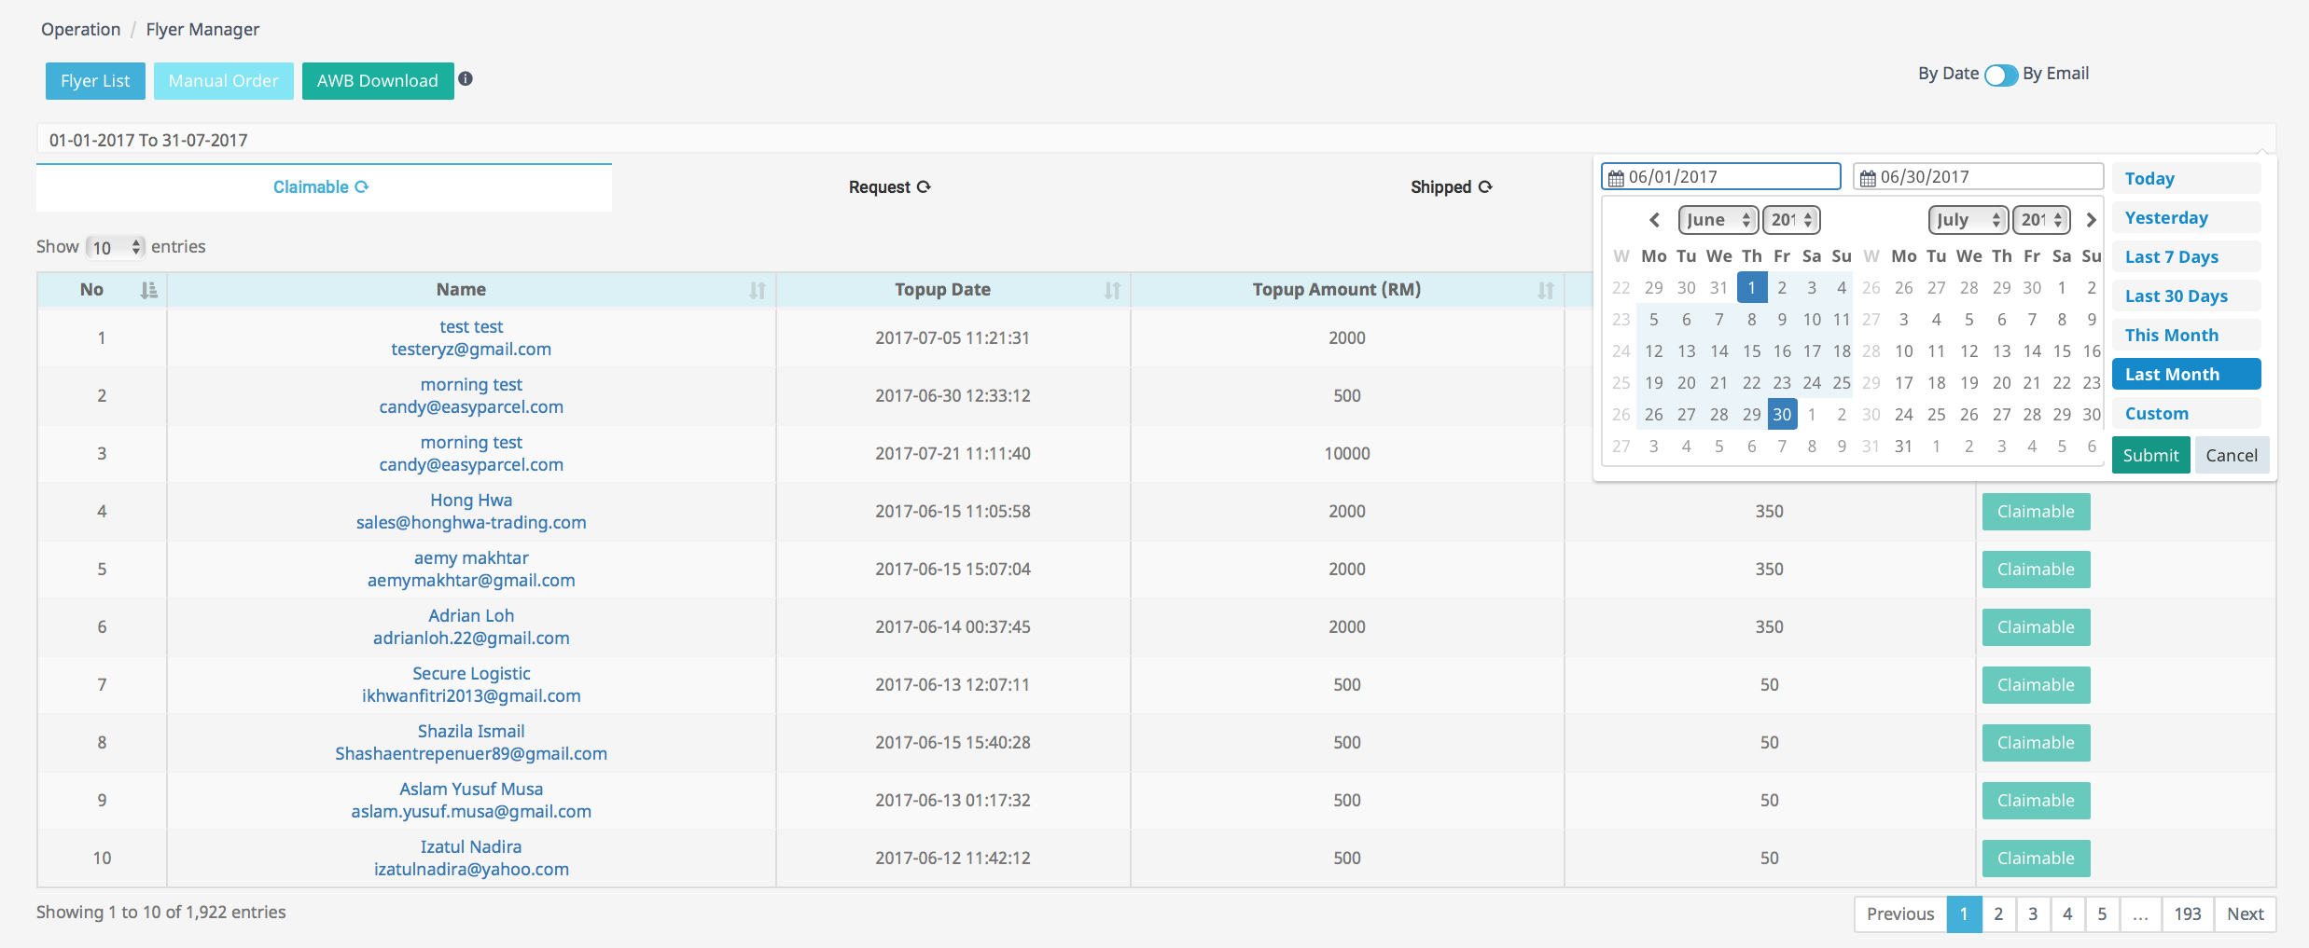Sort table by No column icon

point(148,290)
